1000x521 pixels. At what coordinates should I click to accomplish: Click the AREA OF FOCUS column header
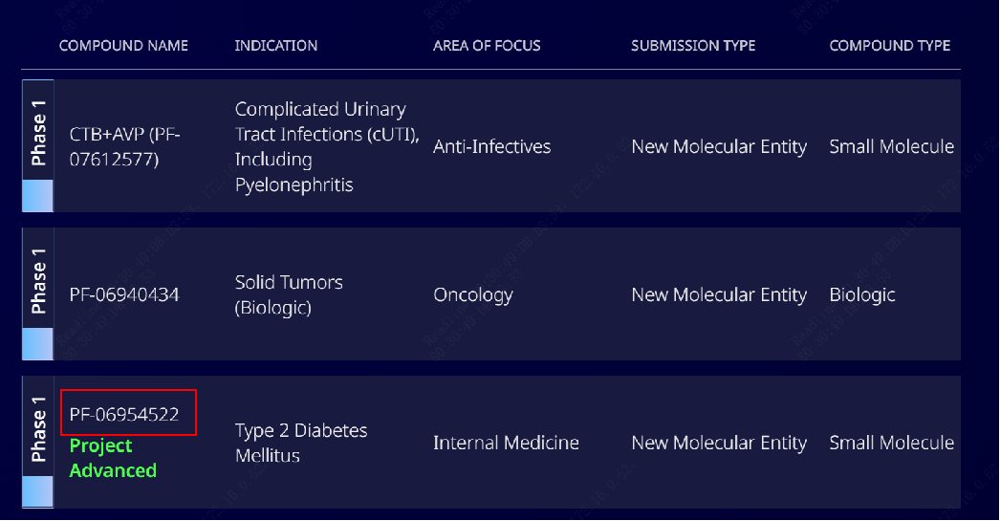click(x=487, y=46)
